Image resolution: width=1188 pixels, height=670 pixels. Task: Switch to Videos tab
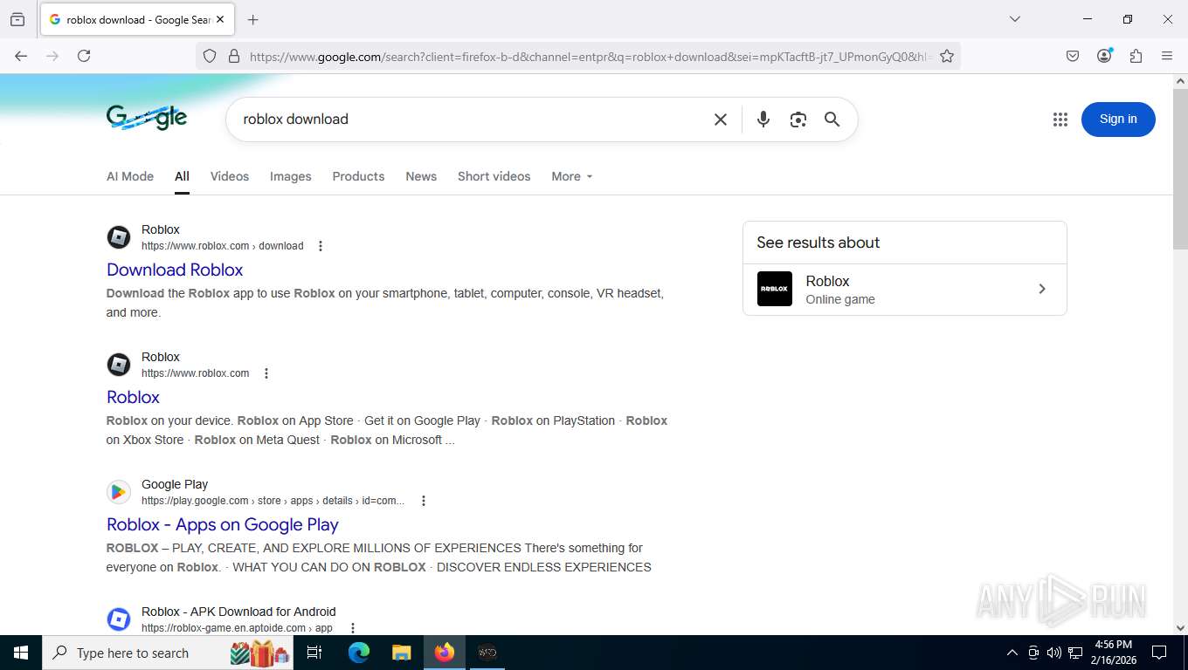click(x=230, y=176)
